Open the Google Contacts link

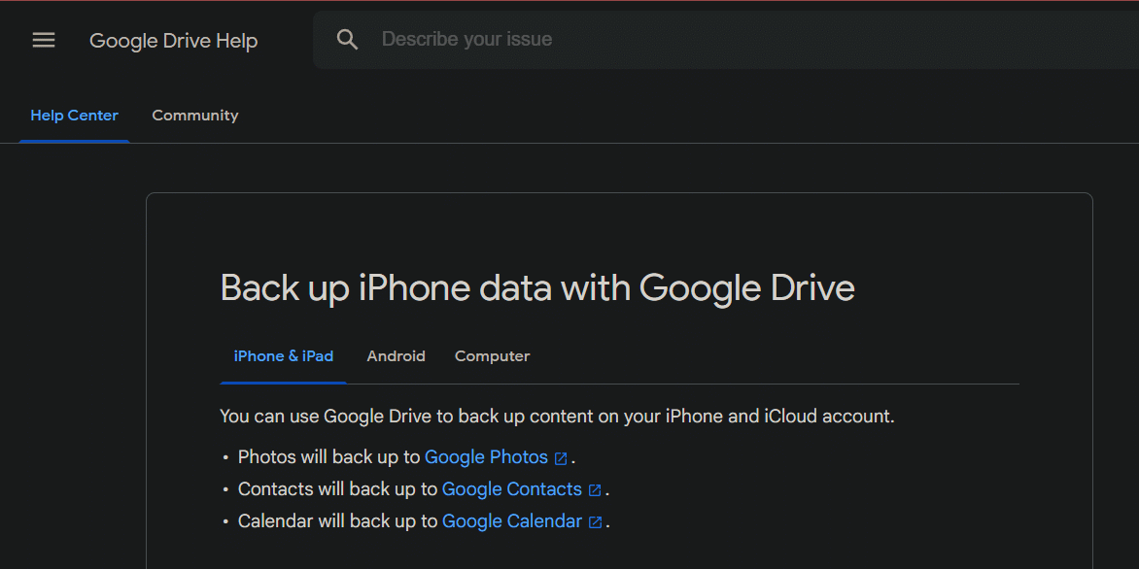[x=512, y=489]
